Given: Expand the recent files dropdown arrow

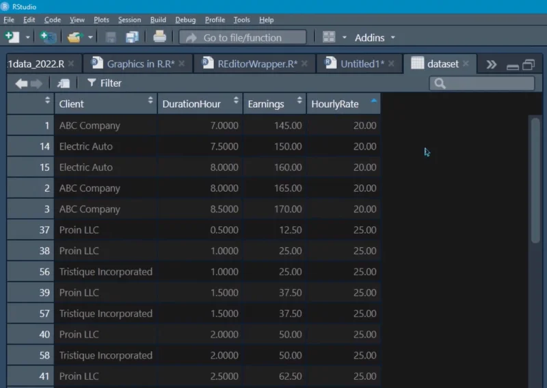Looking at the screenshot, I should 90,37.
